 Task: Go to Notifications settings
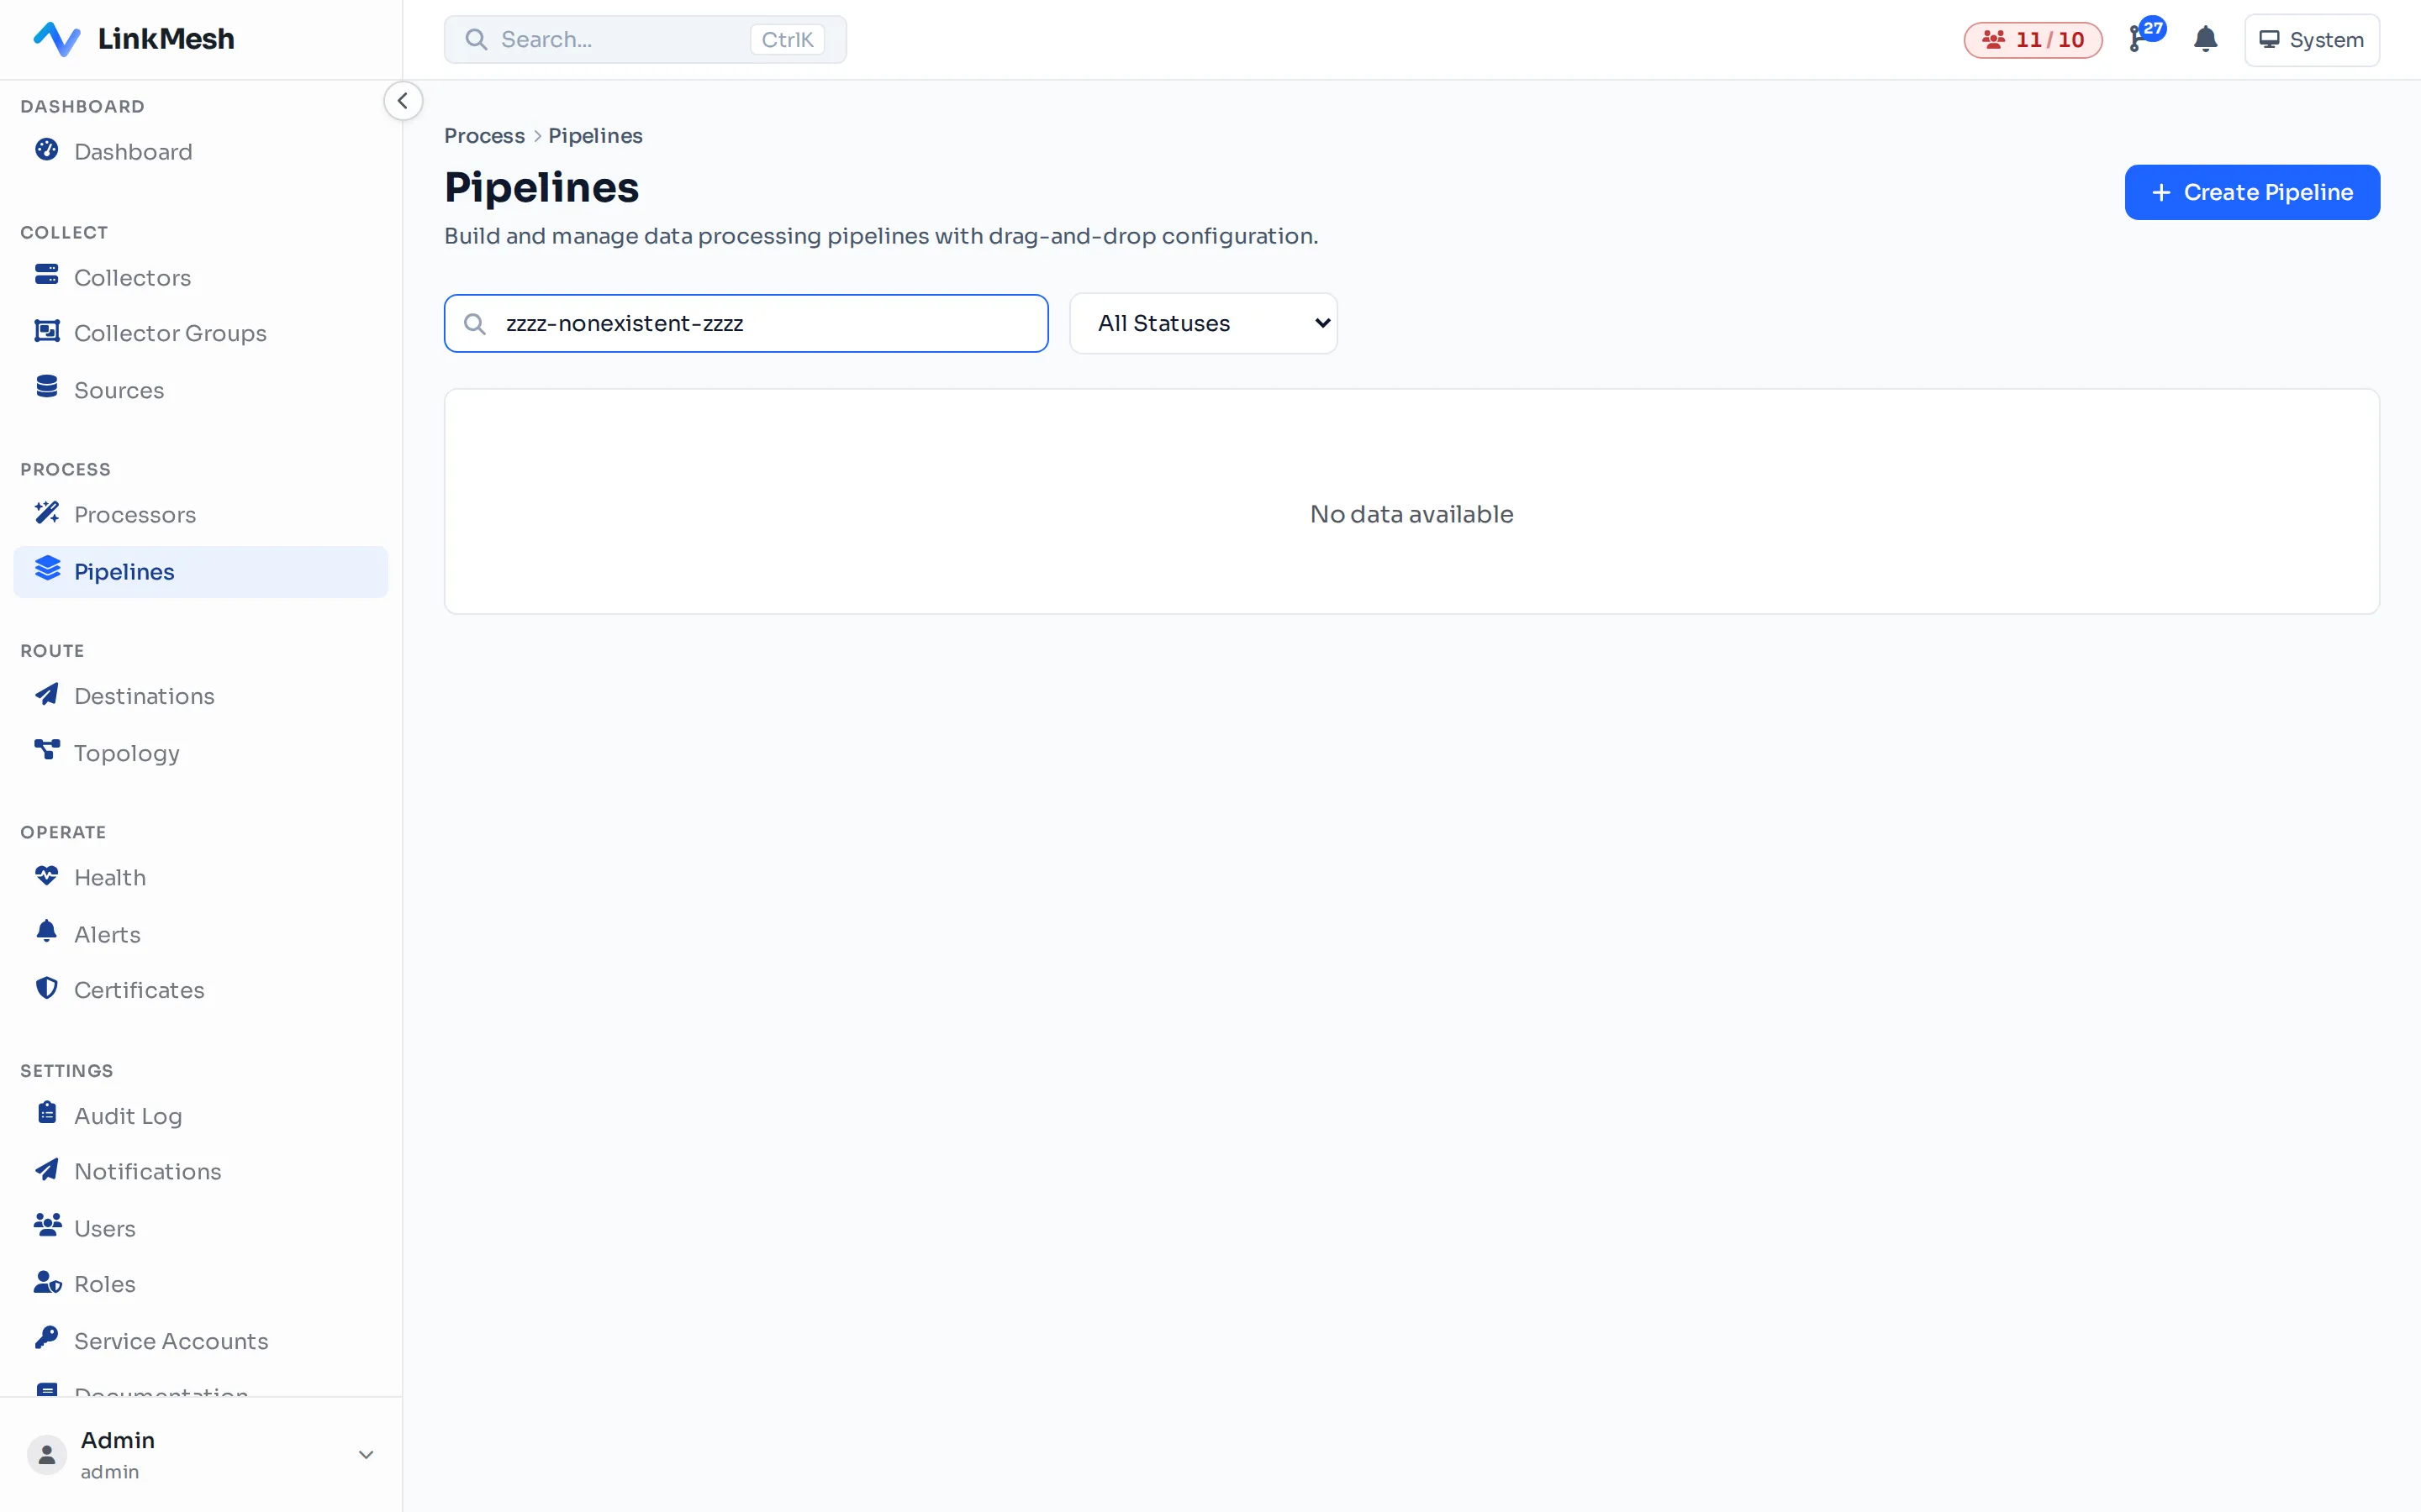tap(200, 1171)
